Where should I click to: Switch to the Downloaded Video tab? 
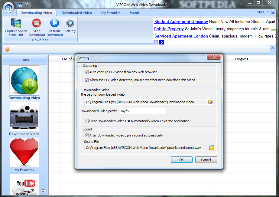[x=77, y=13]
